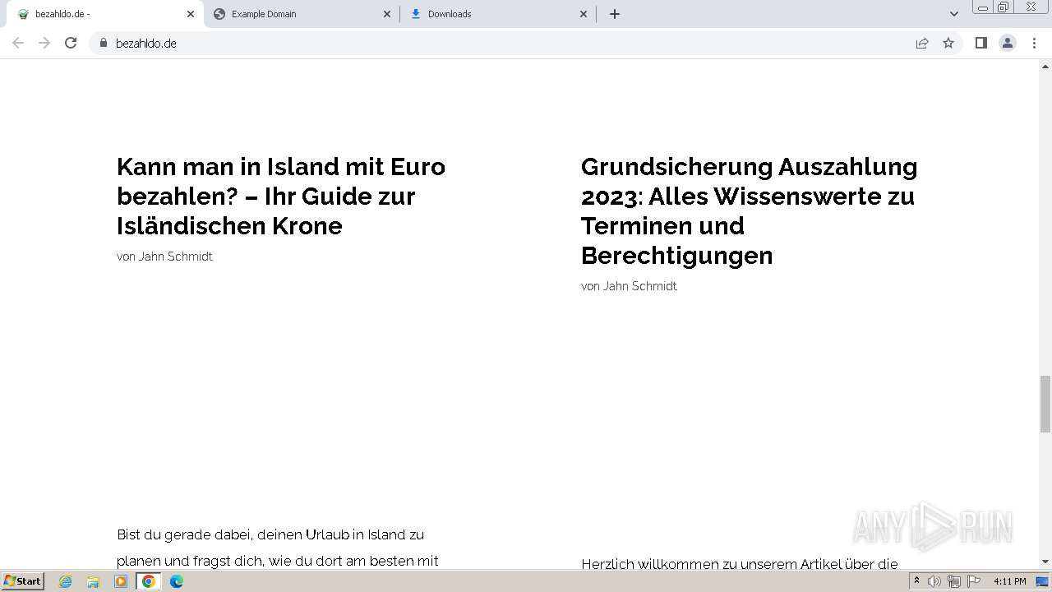This screenshot has height=592, width=1052.
Task: Open File Explorer from the taskbar
Action: (93, 581)
